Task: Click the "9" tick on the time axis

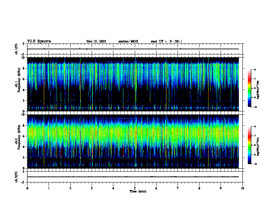Action: click(221, 188)
